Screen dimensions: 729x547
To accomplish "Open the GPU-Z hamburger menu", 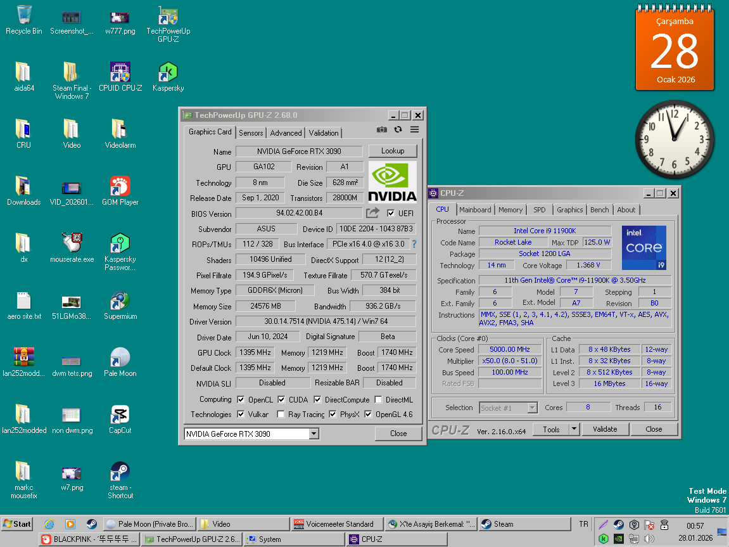I will click(415, 130).
